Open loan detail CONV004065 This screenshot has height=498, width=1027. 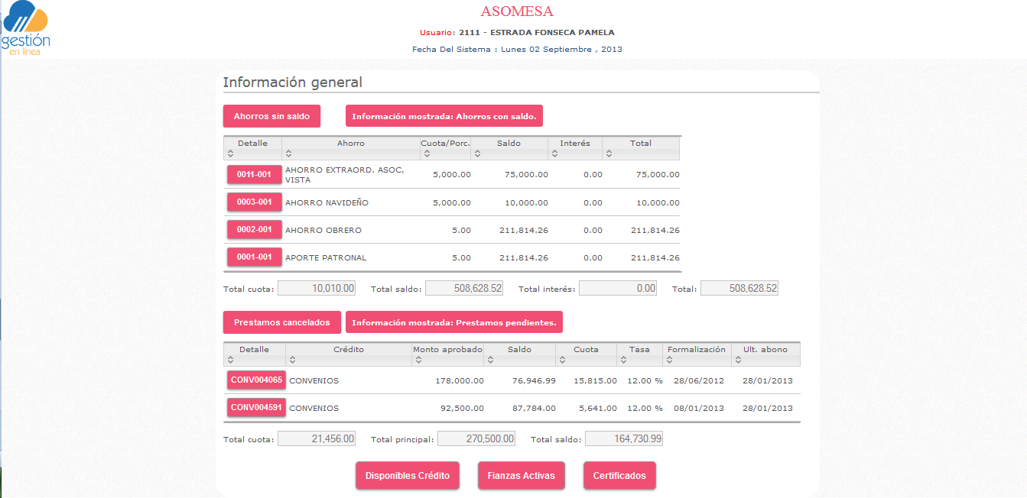256,380
